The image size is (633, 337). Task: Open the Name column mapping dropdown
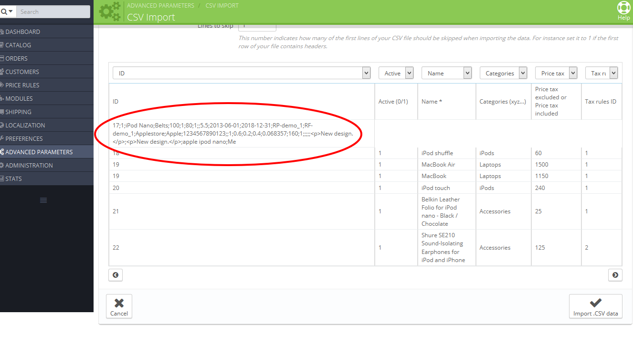446,73
